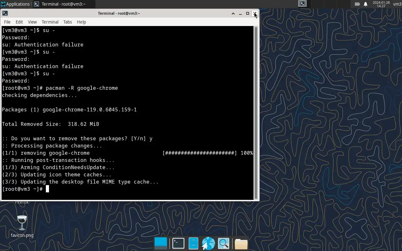The height and width of the screenshot is (251, 402).
Task: Click the final root prompt with the block cursor
Action: (x=25, y=189)
